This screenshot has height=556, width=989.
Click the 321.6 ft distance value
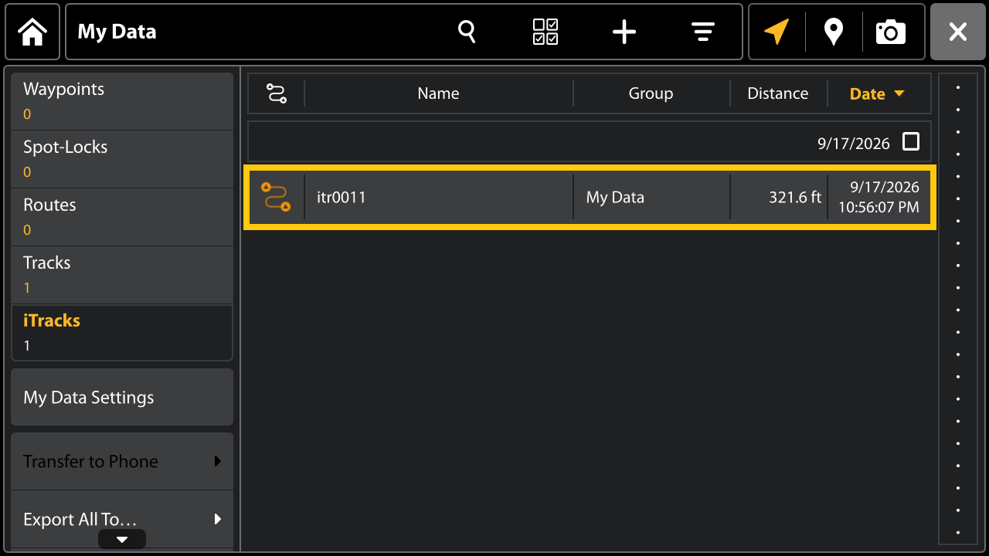coord(795,197)
